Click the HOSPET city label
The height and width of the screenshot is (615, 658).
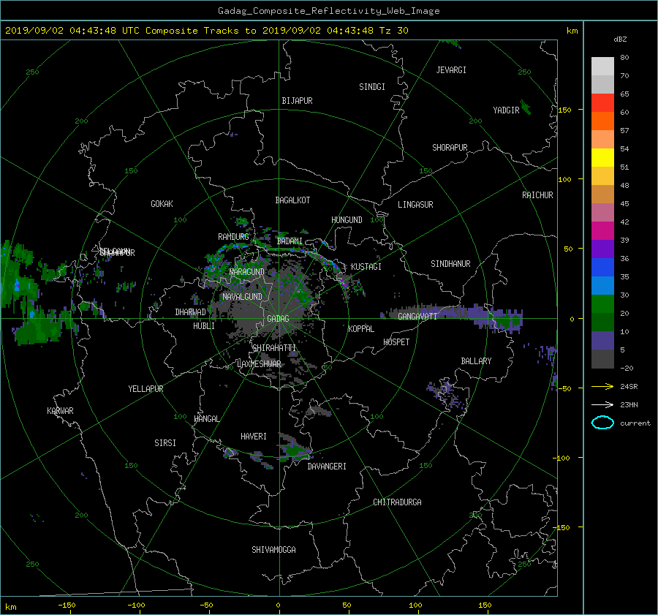tap(396, 342)
